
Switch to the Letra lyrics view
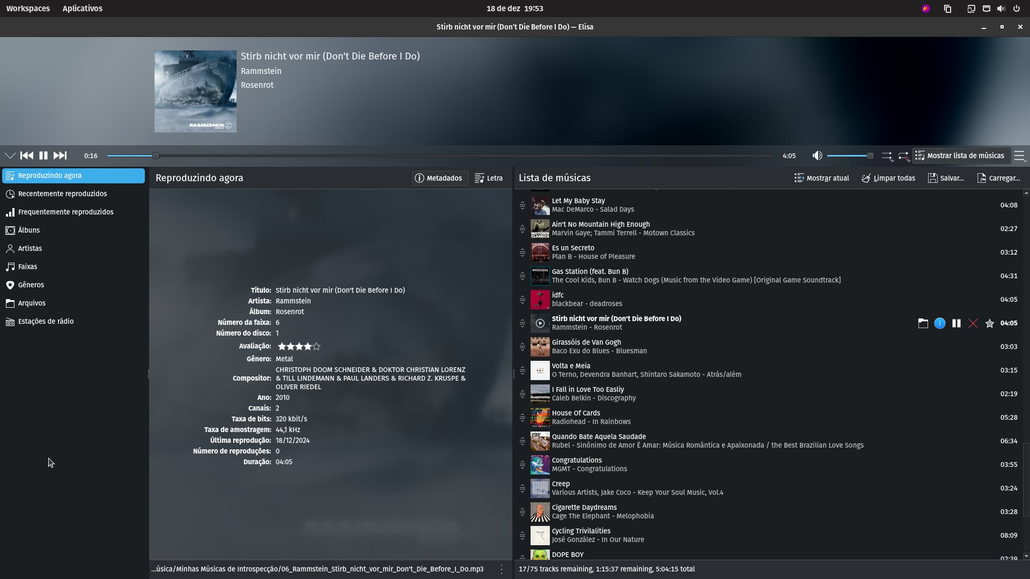pyautogui.click(x=489, y=178)
